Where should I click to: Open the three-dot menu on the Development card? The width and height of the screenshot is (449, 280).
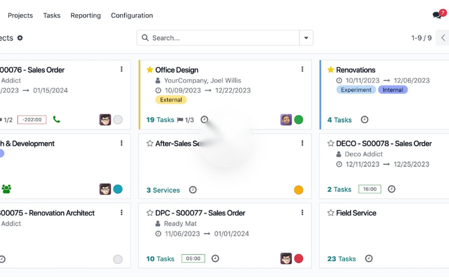[x=122, y=143]
